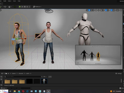The image size is (124, 93).
Task: Select the first black asset thumbnail
Action: point(29,81)
